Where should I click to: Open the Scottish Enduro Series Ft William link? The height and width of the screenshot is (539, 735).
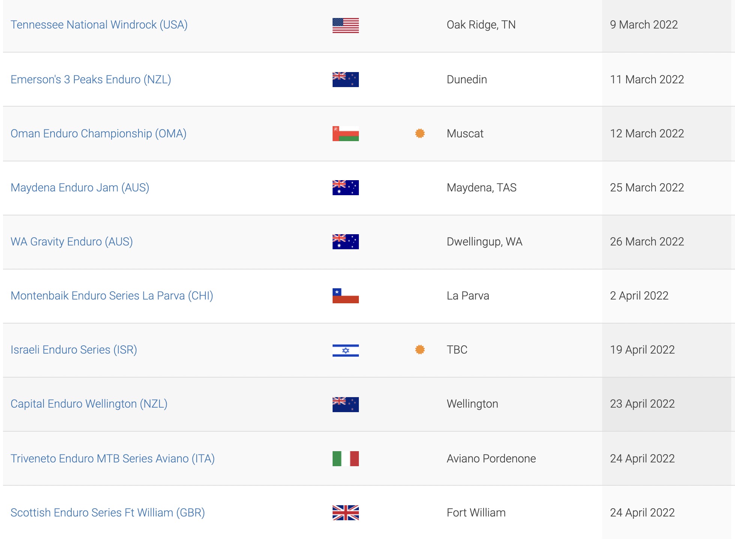click(108, 512)
